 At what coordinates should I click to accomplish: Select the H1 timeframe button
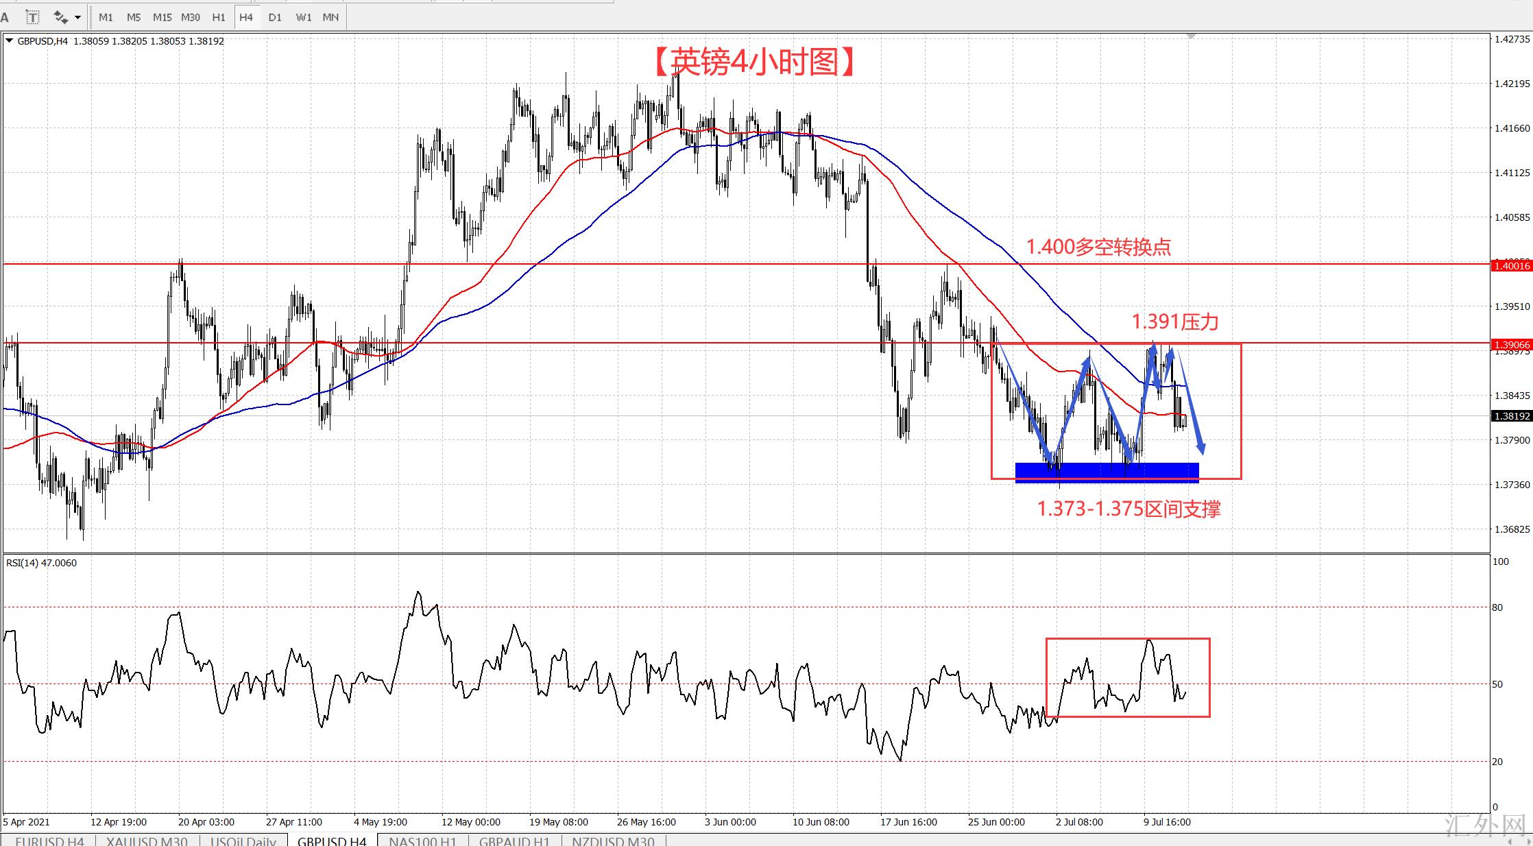219,17
